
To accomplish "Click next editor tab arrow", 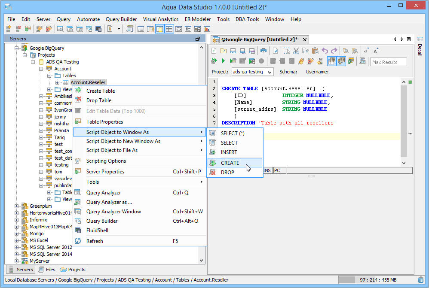I will coord(401,39).
